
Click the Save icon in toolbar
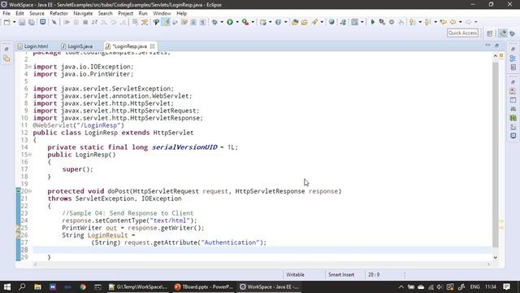coord(22,22)
